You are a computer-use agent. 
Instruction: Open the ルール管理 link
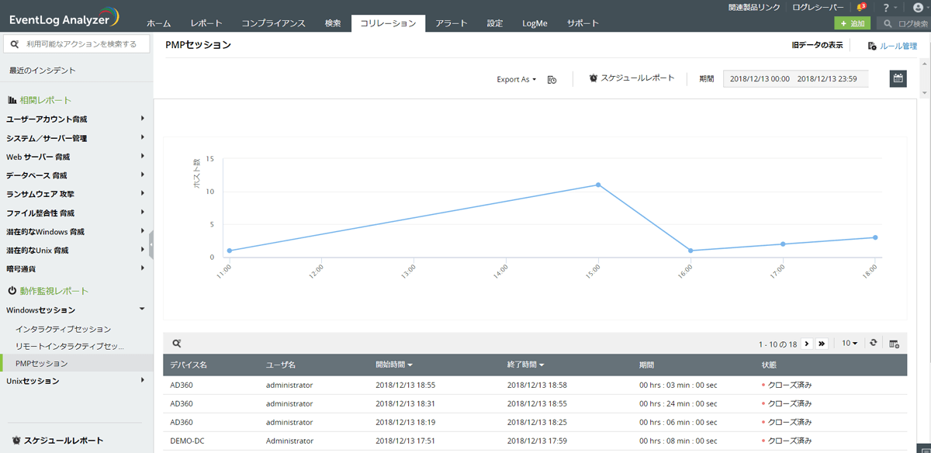pyautogui.click(x=892, y=46)
